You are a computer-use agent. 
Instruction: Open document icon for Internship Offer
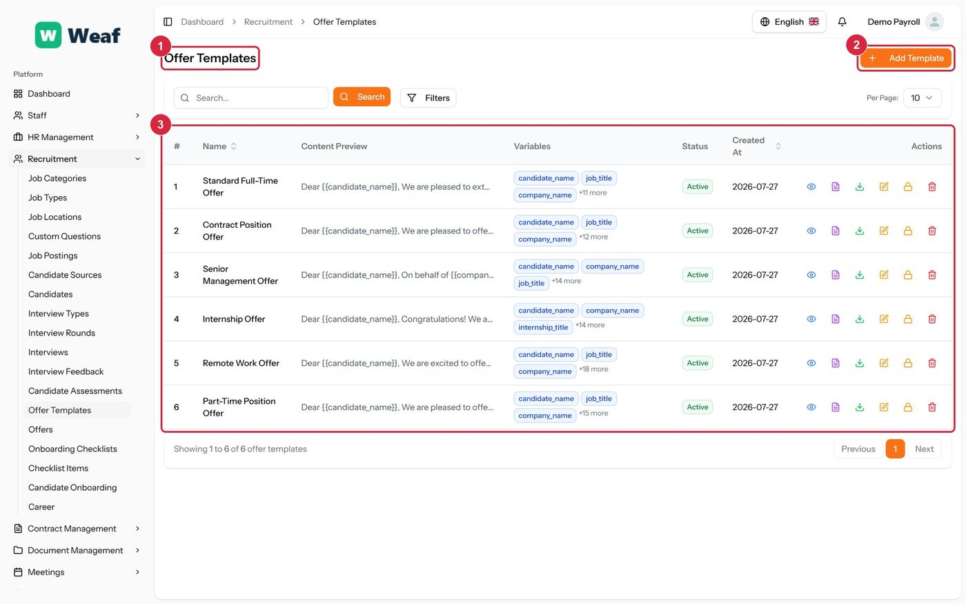click(836, 320)
